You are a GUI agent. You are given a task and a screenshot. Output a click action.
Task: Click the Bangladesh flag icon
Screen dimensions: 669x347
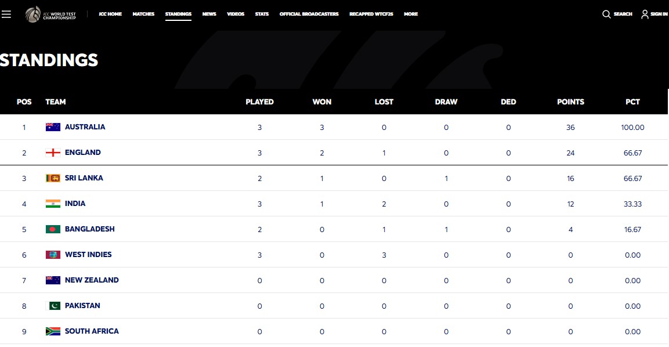[x=53, y=229]
